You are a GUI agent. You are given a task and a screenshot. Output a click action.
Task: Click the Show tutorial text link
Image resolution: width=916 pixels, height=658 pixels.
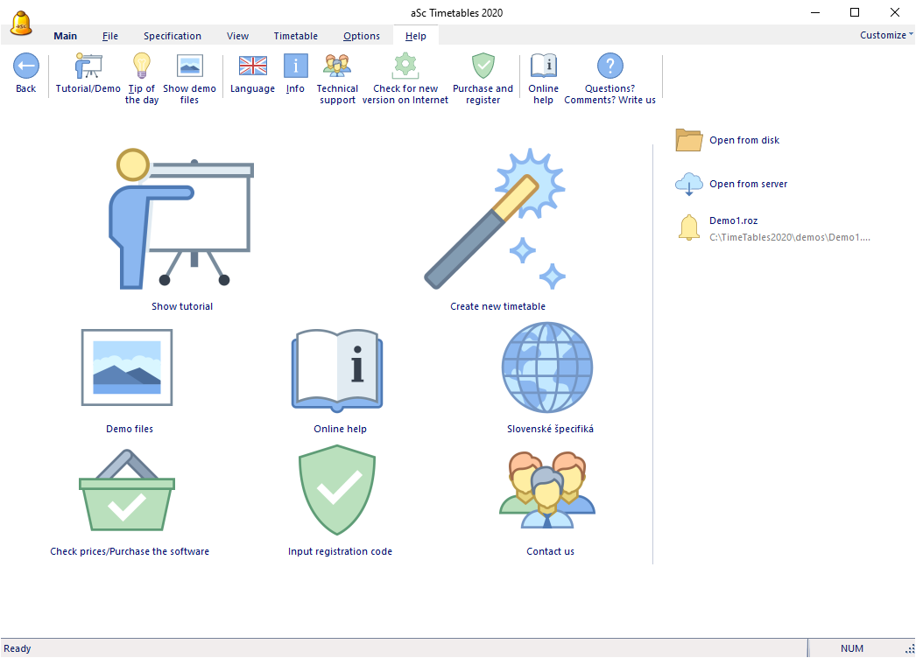[x=181, y=306]
